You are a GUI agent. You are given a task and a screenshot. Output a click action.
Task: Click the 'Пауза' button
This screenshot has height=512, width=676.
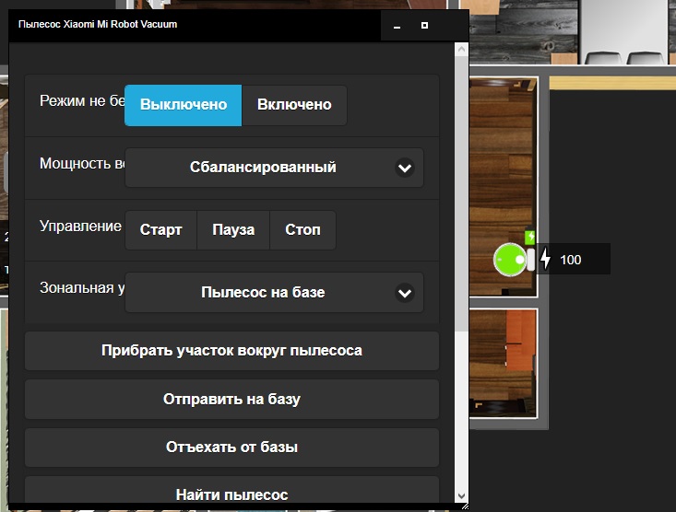pos(233,230)
